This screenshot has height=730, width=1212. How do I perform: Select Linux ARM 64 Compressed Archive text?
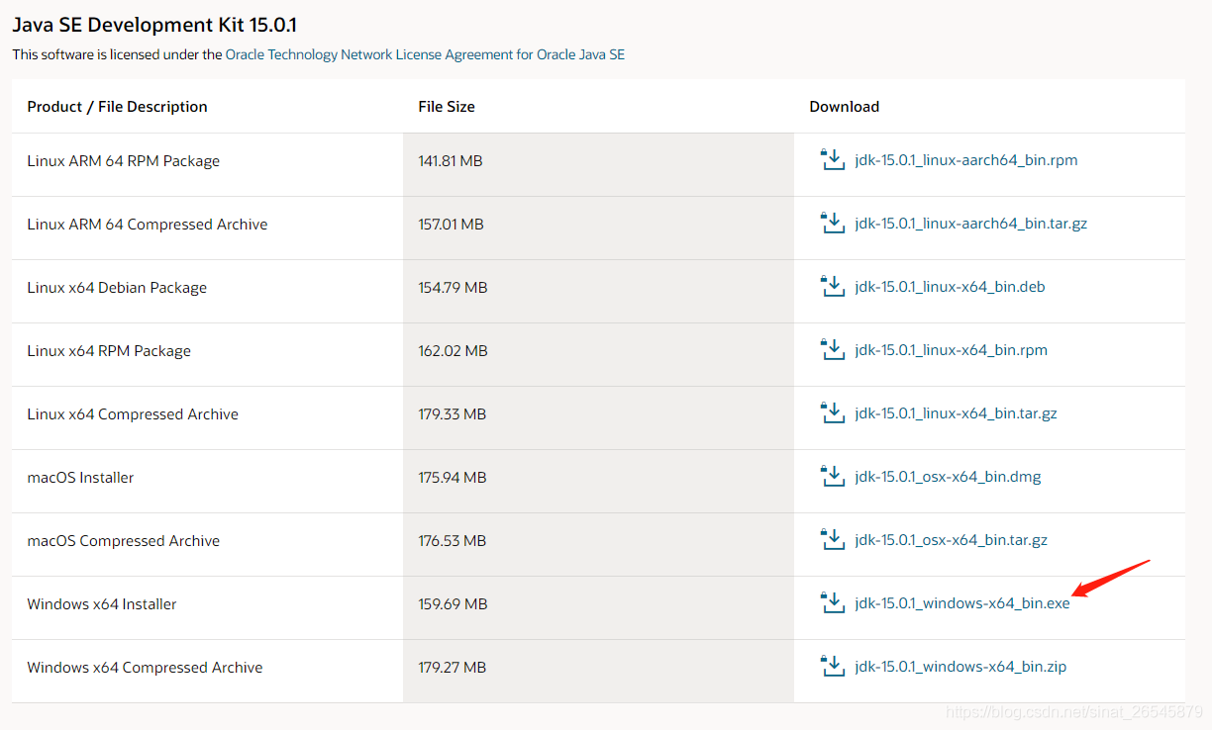tap(148, 225)
